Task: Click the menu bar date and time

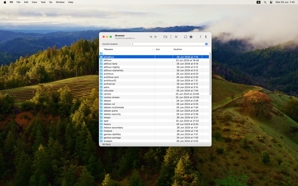Action: tap(285, 2)
